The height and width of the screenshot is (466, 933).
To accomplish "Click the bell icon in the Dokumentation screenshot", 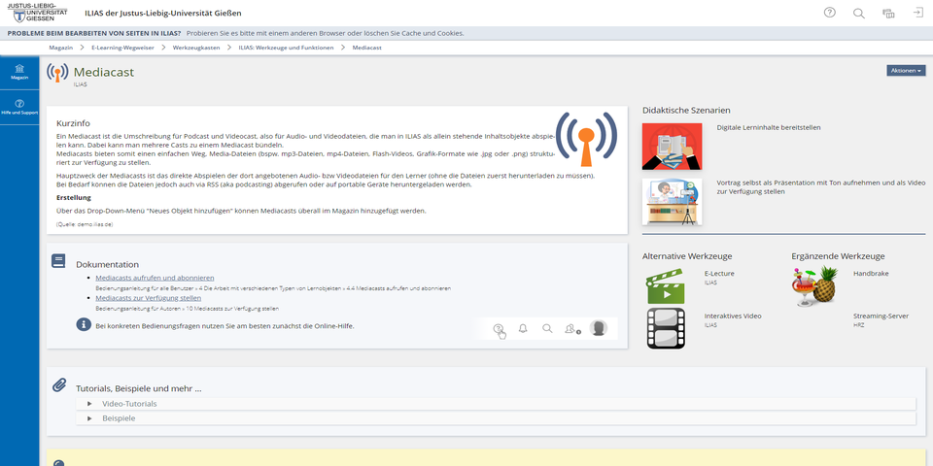I will 523,328.
